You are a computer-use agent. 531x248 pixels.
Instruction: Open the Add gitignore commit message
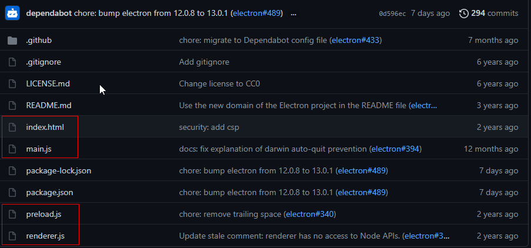pos(204,62)
